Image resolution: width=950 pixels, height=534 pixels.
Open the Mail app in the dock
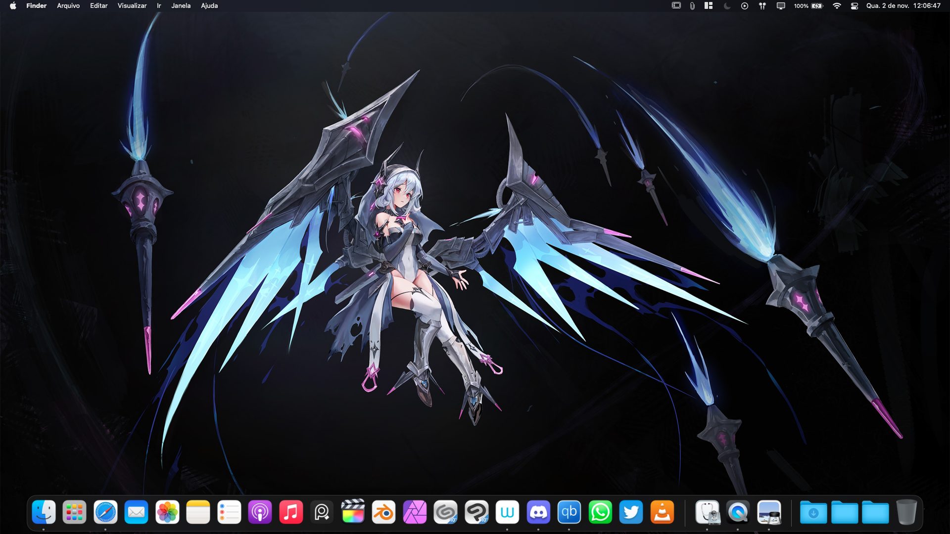[x=137, y=512]
